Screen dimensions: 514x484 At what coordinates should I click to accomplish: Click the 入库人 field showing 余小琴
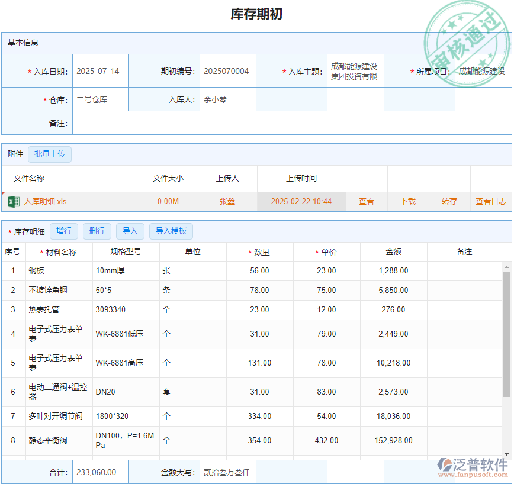(227, 99)
